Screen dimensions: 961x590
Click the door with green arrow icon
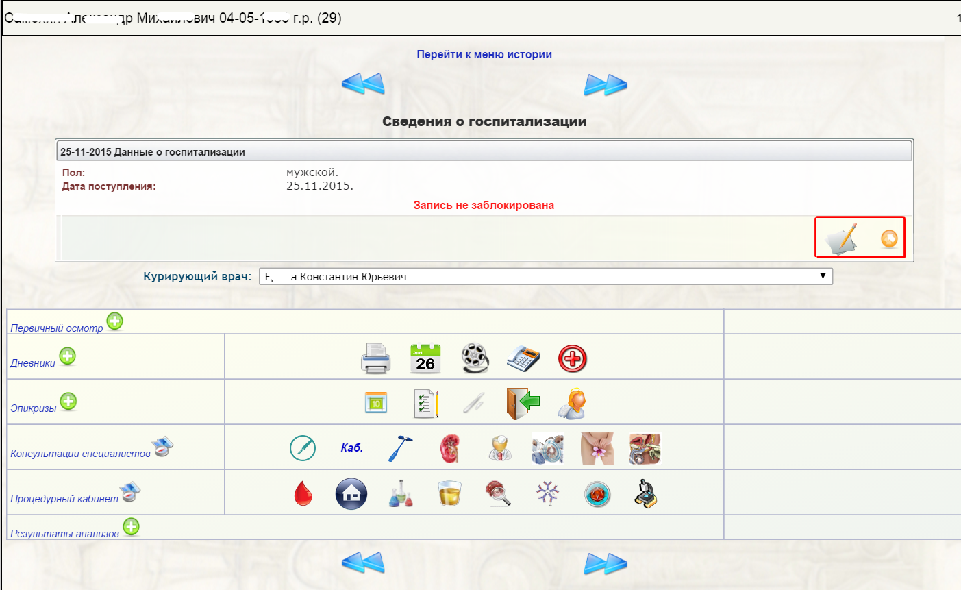click(x=523, y=403)
